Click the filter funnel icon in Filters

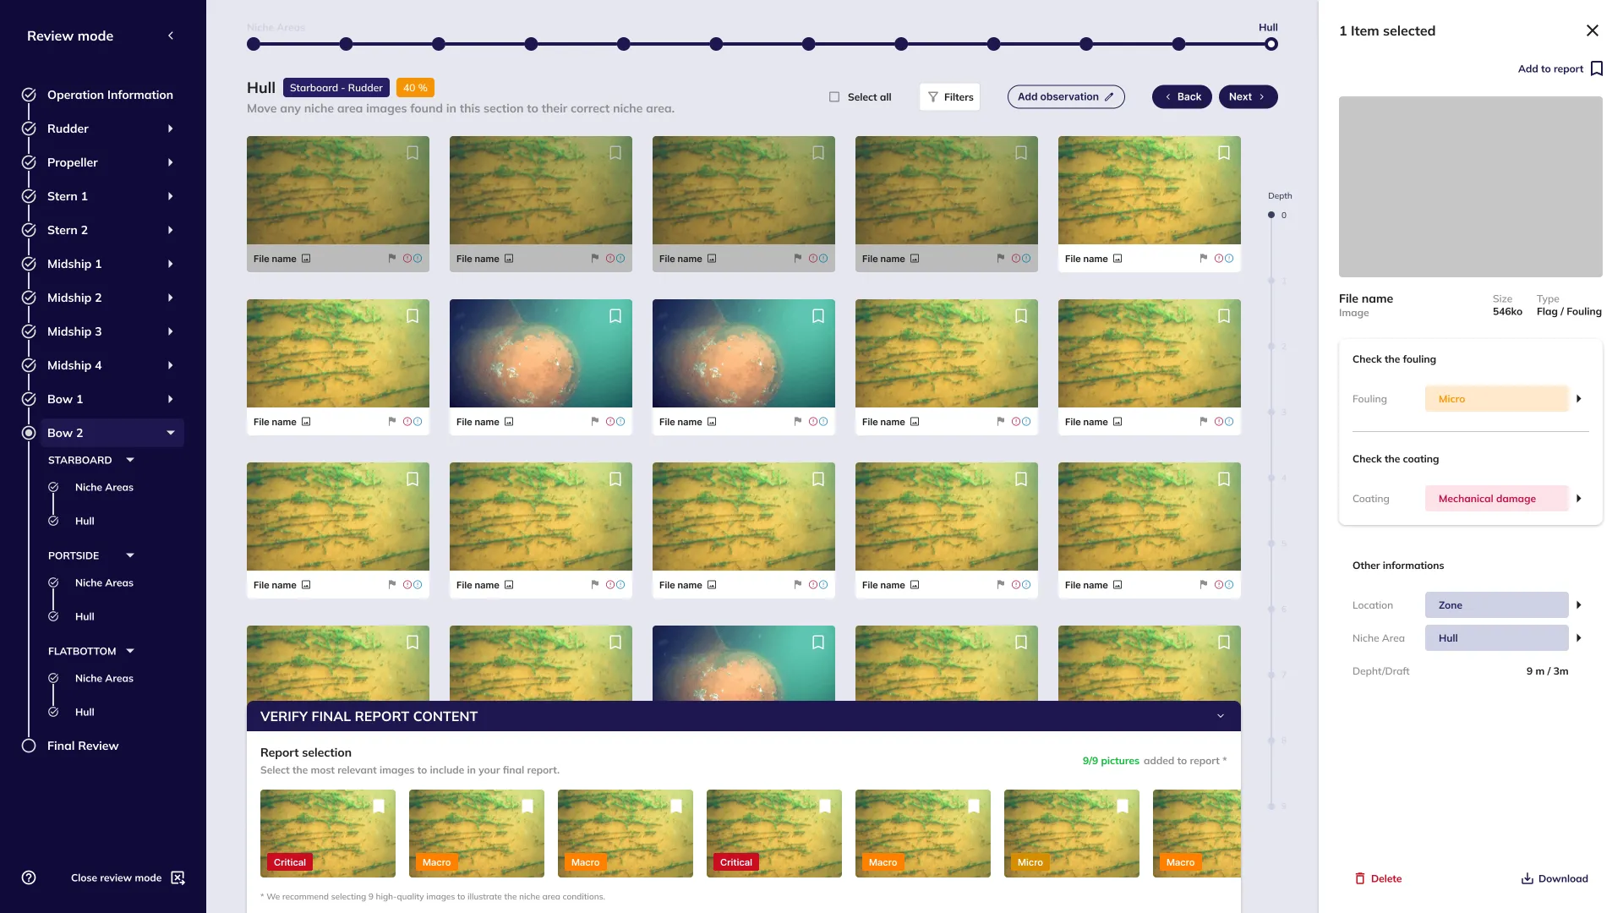[x=933, y=97]
